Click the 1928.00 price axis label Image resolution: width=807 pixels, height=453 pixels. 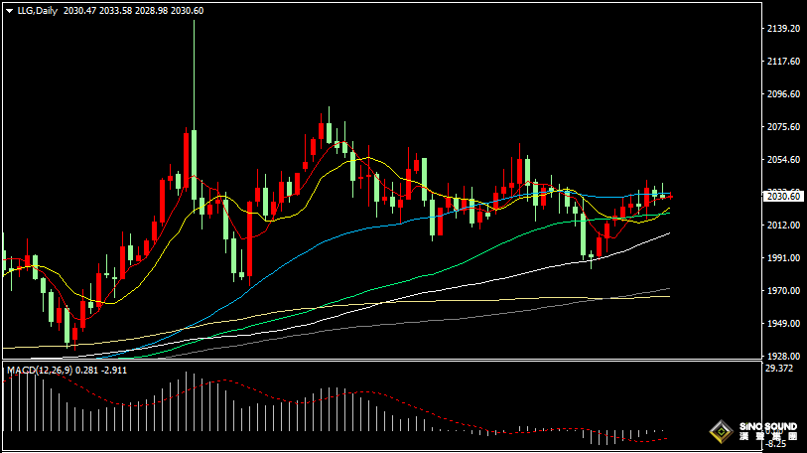(x=783, y=356)
